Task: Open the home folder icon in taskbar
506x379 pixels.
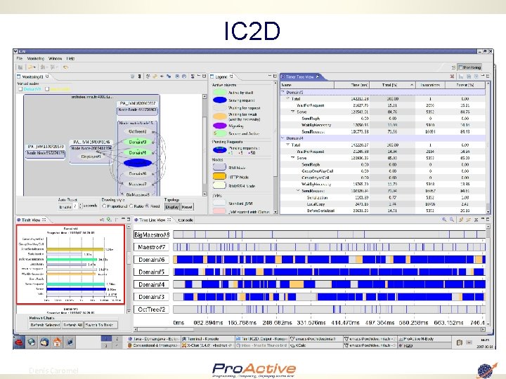Action: coord(58,343)
